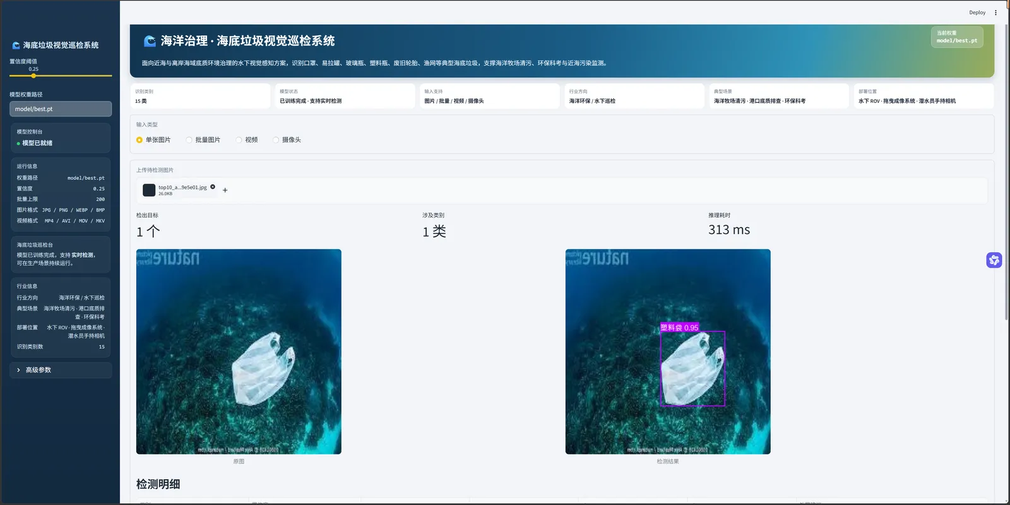The image size is (1010, 505).
Task: Click the 313 ms inference time value
Action: [x=729, y=230]
